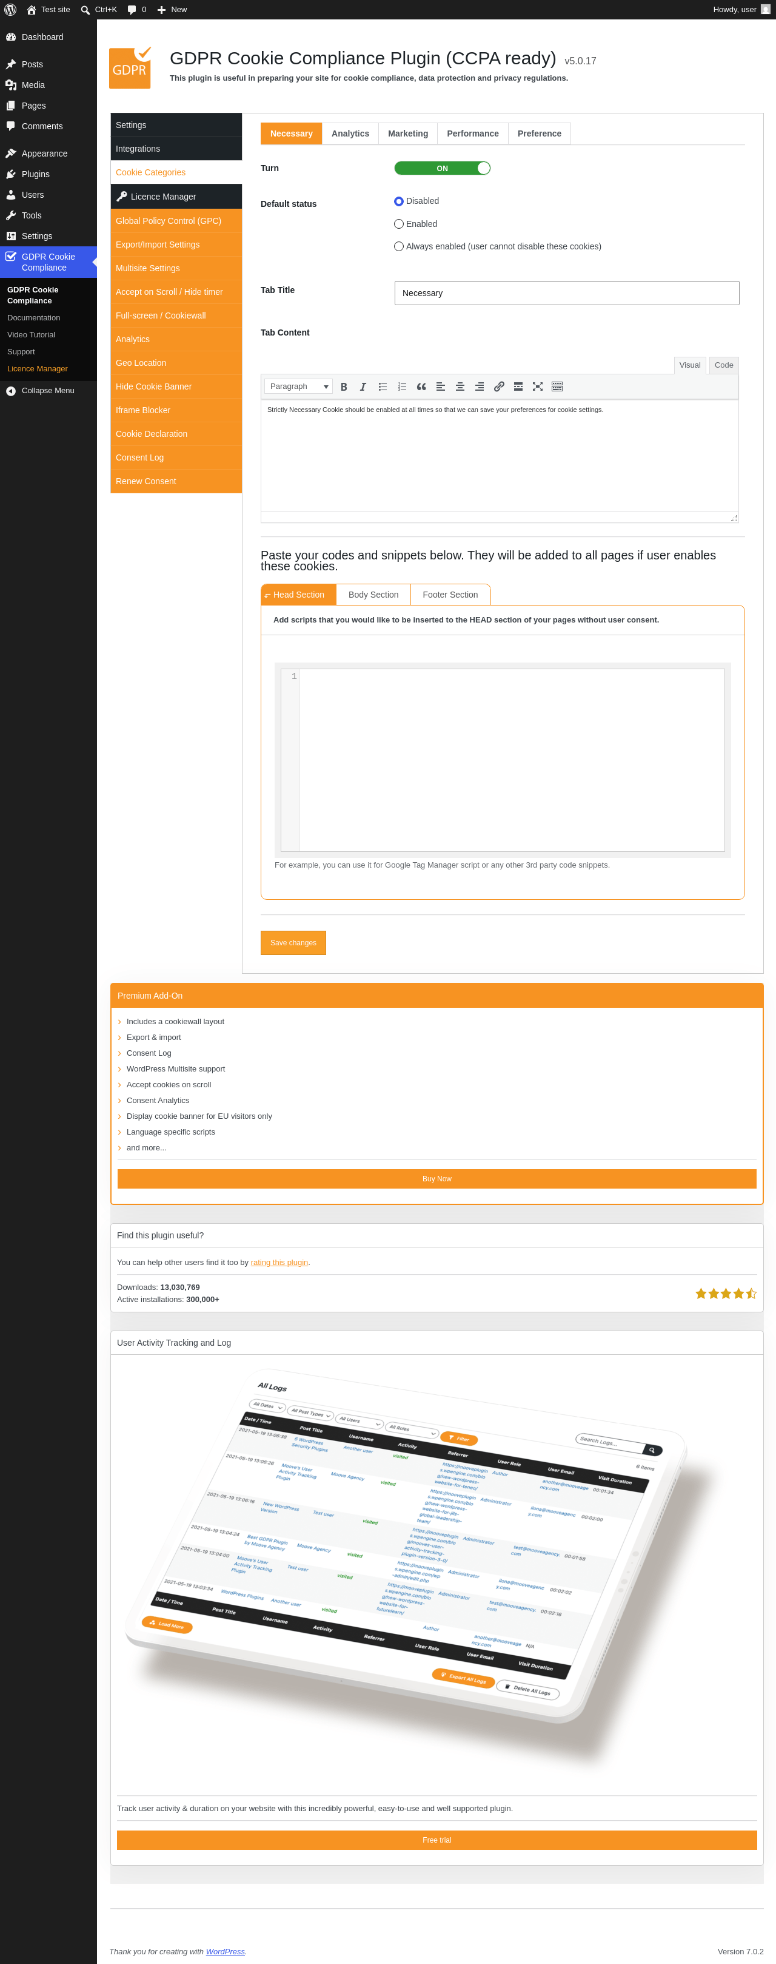Click the Pages icon in sidebar

point(11,106)
